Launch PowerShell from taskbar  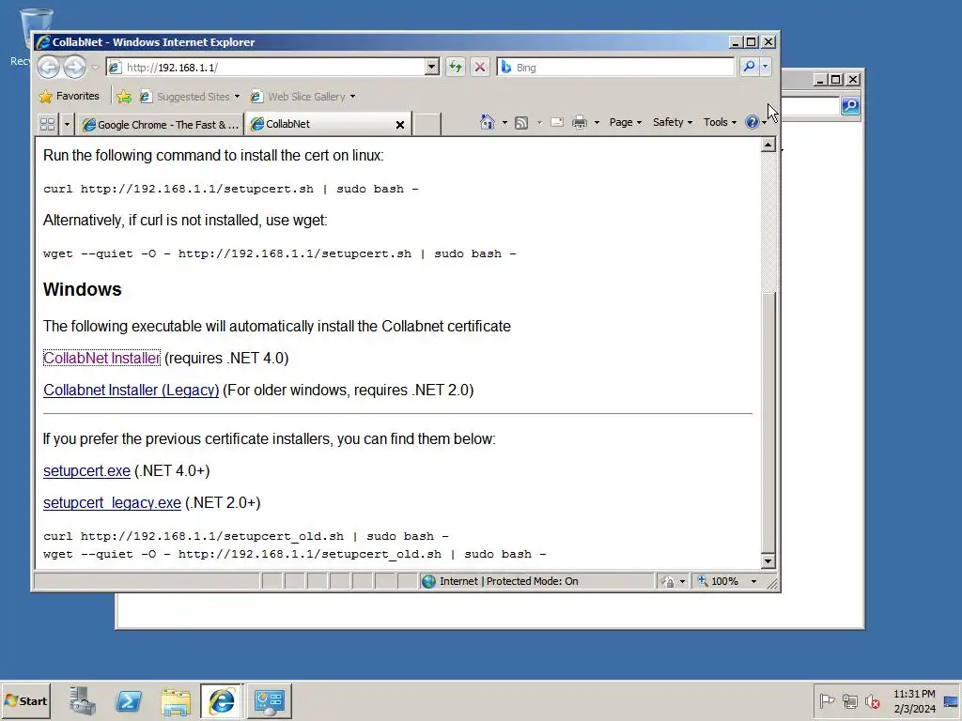[x=129, y=700]
